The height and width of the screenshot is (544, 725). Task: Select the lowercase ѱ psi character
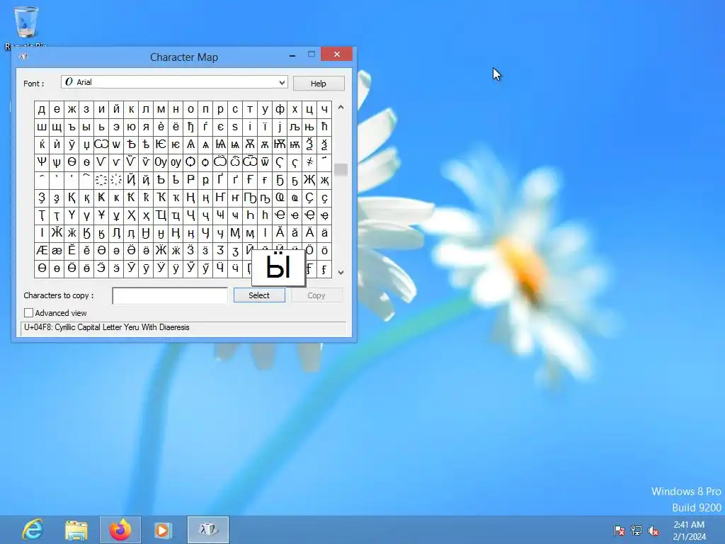pos(57,162)
